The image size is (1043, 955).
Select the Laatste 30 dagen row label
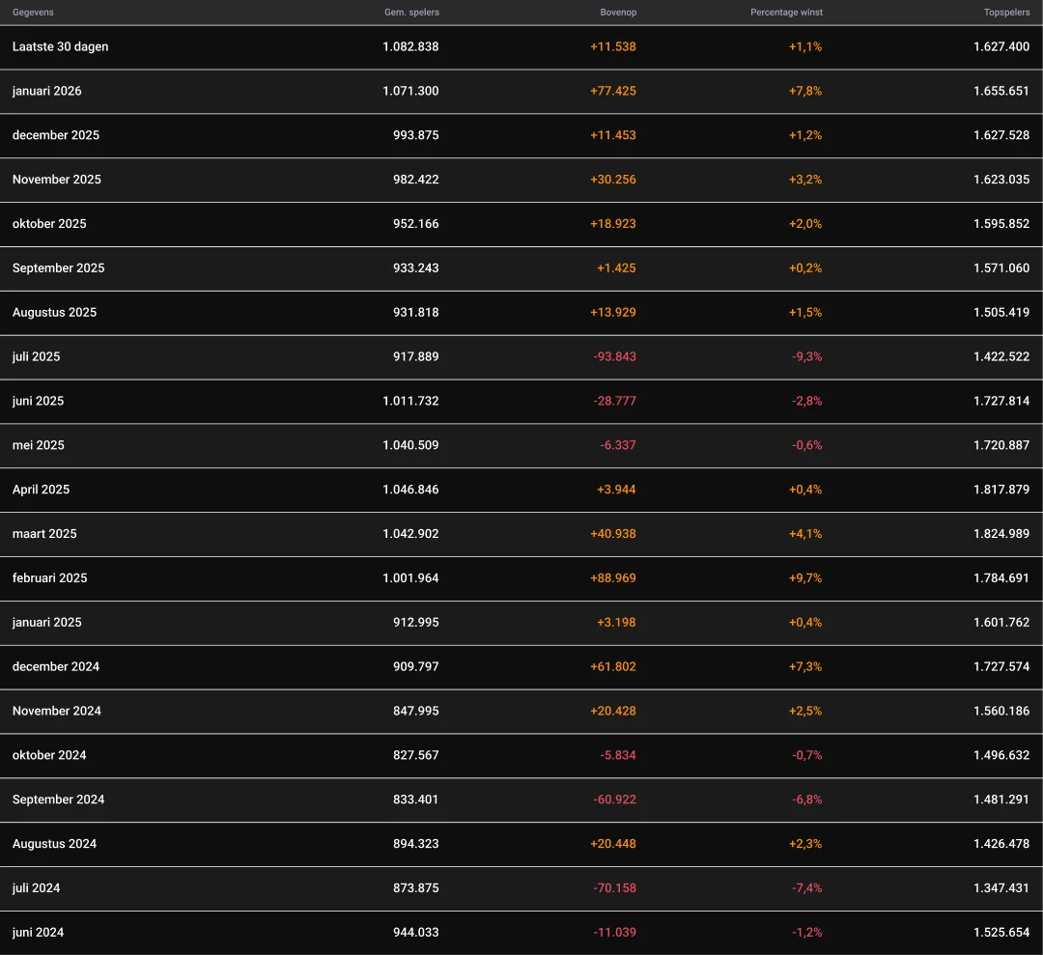coord(60,46)
